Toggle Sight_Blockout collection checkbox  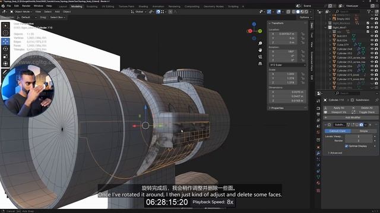click(368, 23)
